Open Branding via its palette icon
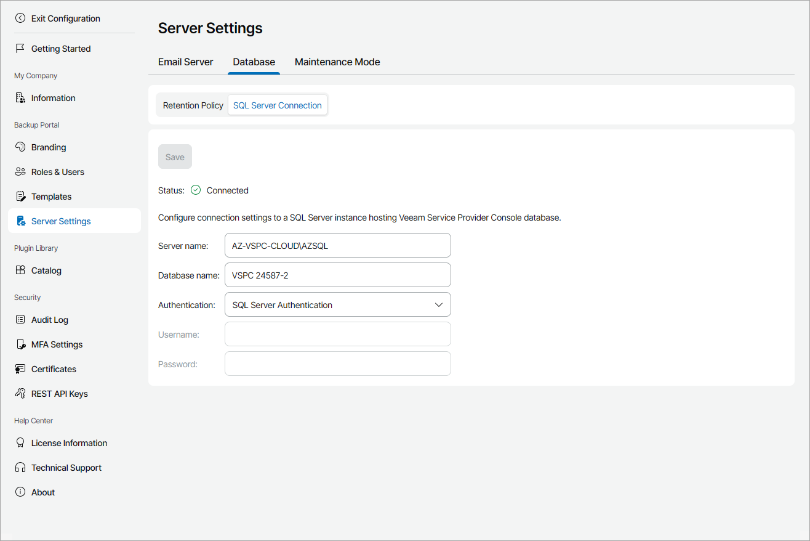This screenshot has width=810, height=541. (20, 147)
